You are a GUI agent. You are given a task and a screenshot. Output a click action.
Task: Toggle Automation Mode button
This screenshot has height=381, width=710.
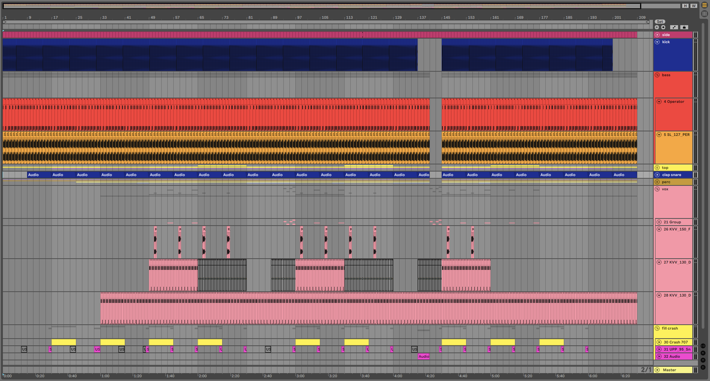pos(674,27)
